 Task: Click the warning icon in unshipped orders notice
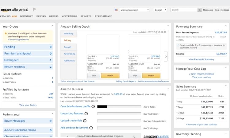point(6,33)
